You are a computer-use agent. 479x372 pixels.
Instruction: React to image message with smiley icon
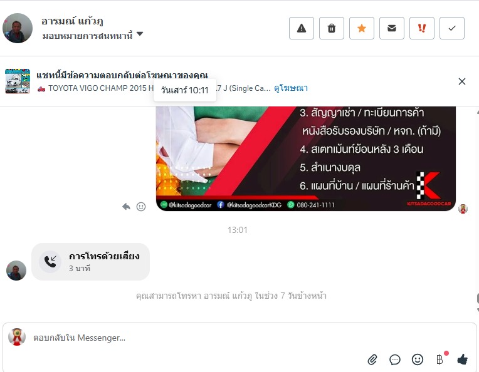click(x=141, y=207)
